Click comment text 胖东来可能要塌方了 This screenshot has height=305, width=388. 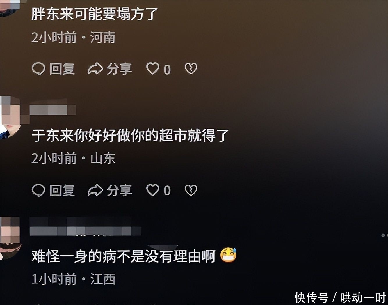95,14
